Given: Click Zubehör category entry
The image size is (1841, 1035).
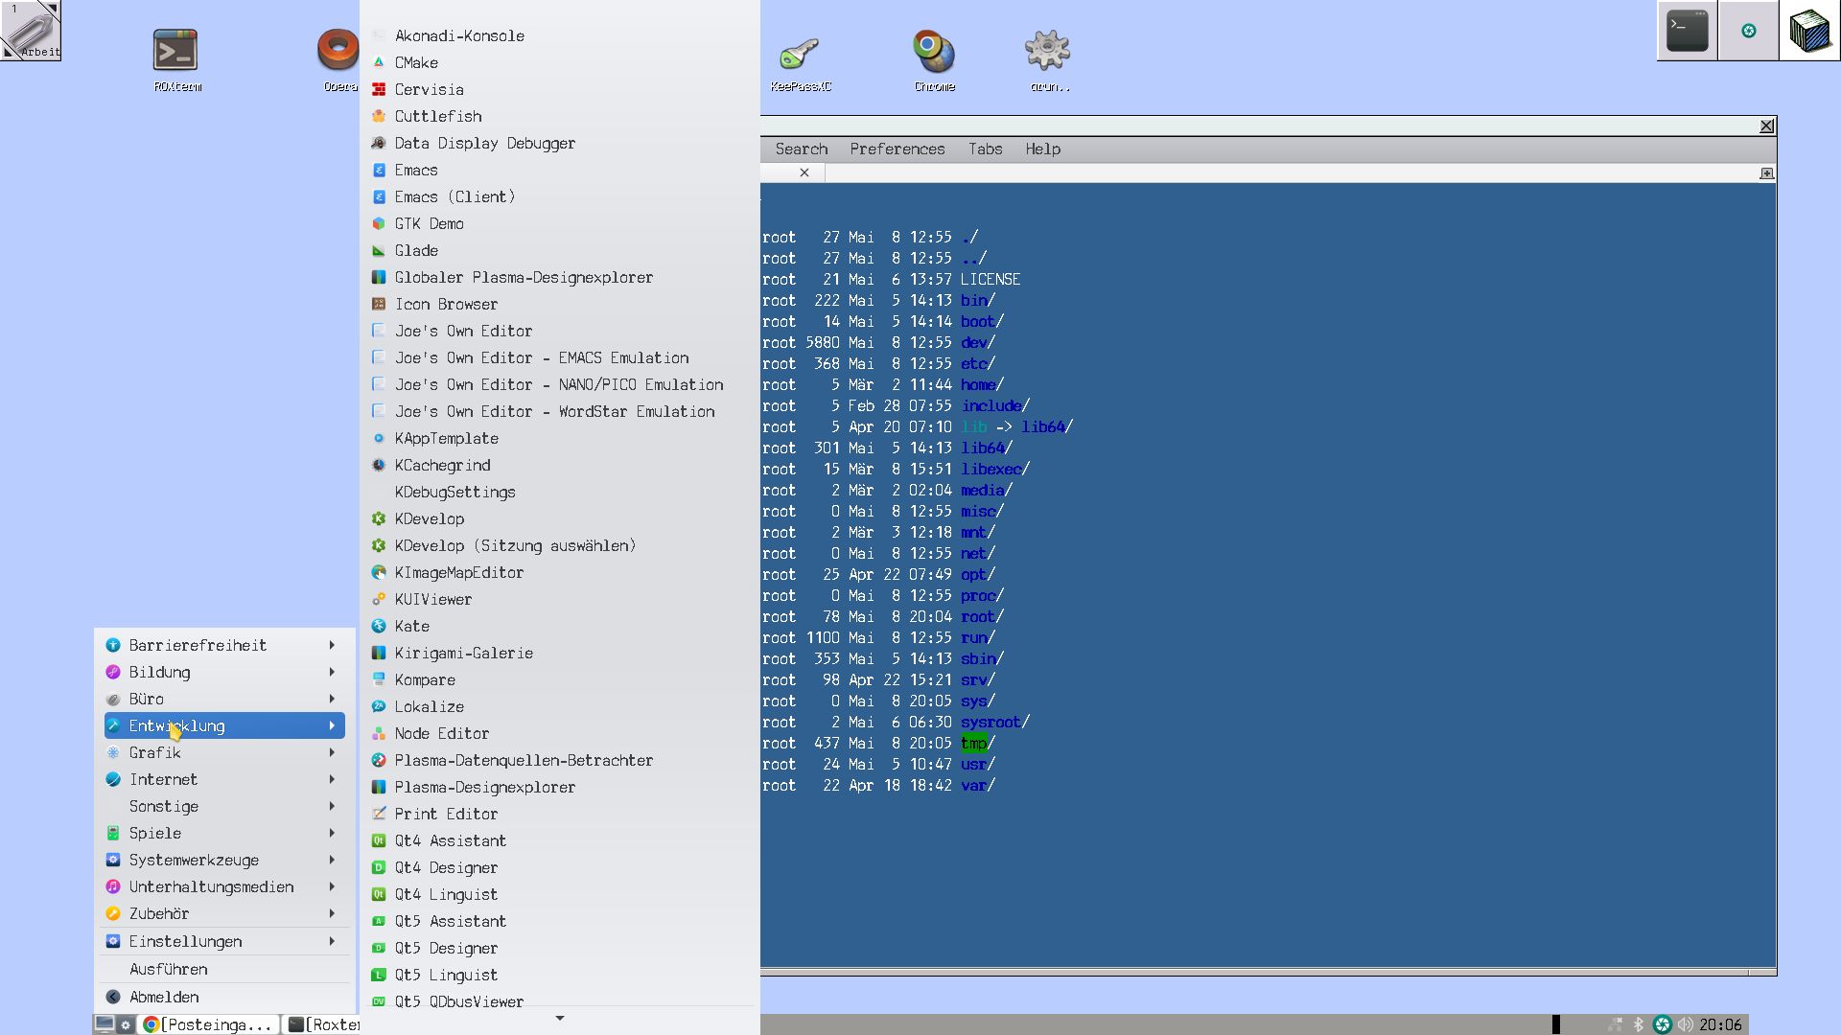Looking at the screenshot, I should [224, 913].
